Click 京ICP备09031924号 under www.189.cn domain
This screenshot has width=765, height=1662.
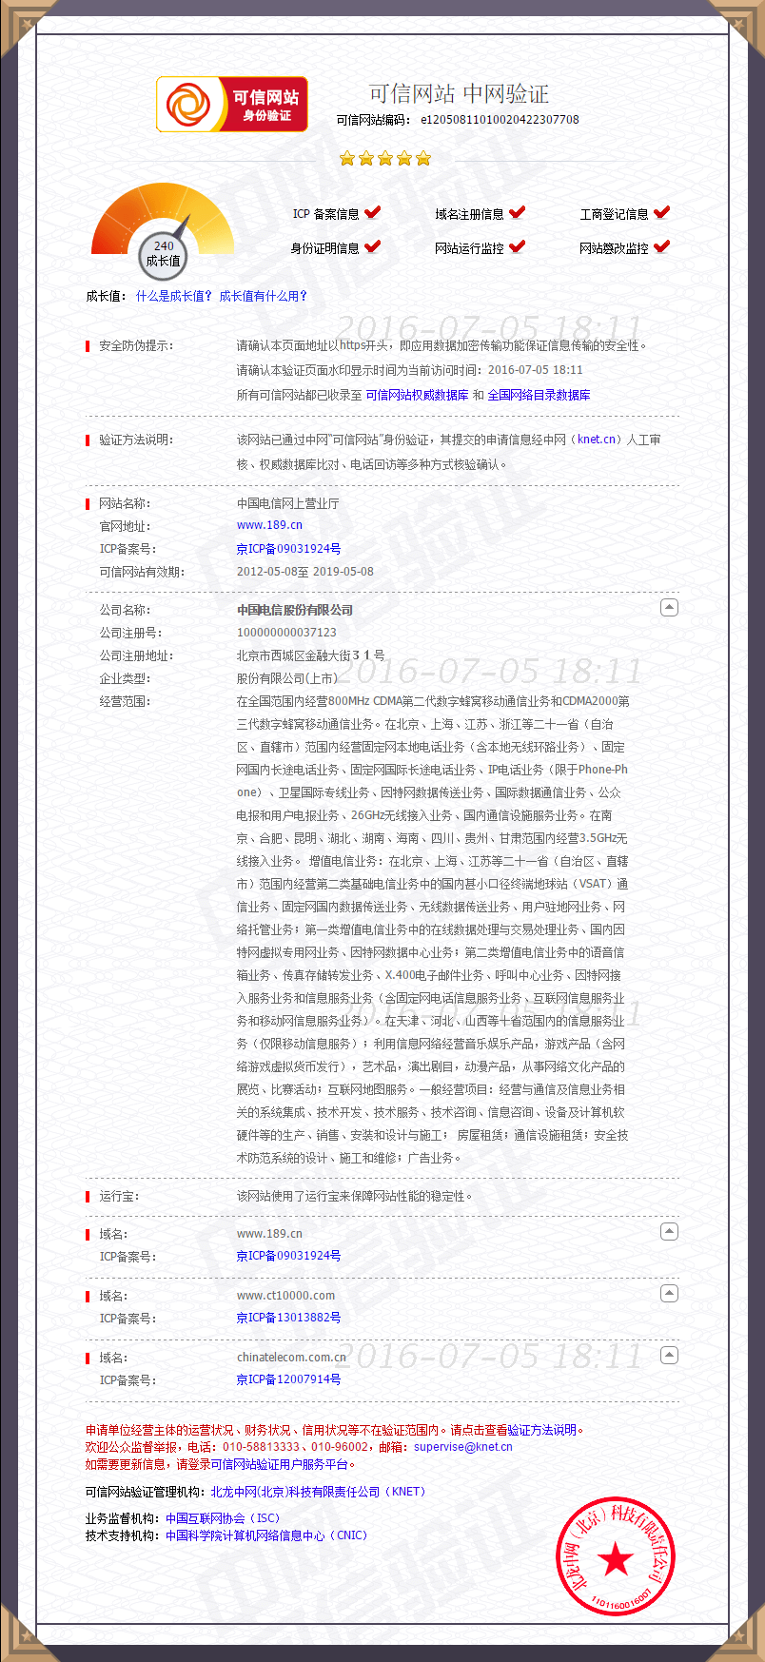[288, 1256]
